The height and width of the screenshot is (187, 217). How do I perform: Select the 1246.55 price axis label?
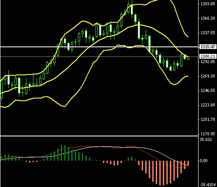pyautogui.click(x=208, y=91)
